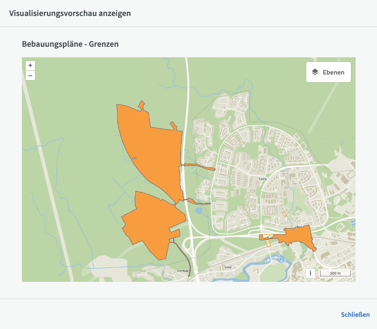Screen dimensions: 377x329
Task: Open the Ebenen layers menu
Action: (328, 72)
